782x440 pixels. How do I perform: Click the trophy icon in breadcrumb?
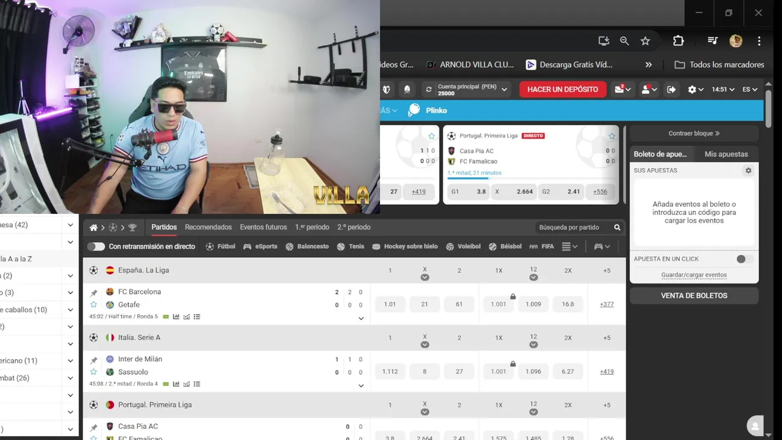point(132,227)
